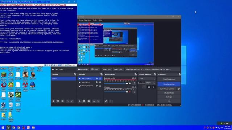Viewport: 232px width, 130px height.
Task: Pop out the Scene Transitions dock
Action: (155, 74)
